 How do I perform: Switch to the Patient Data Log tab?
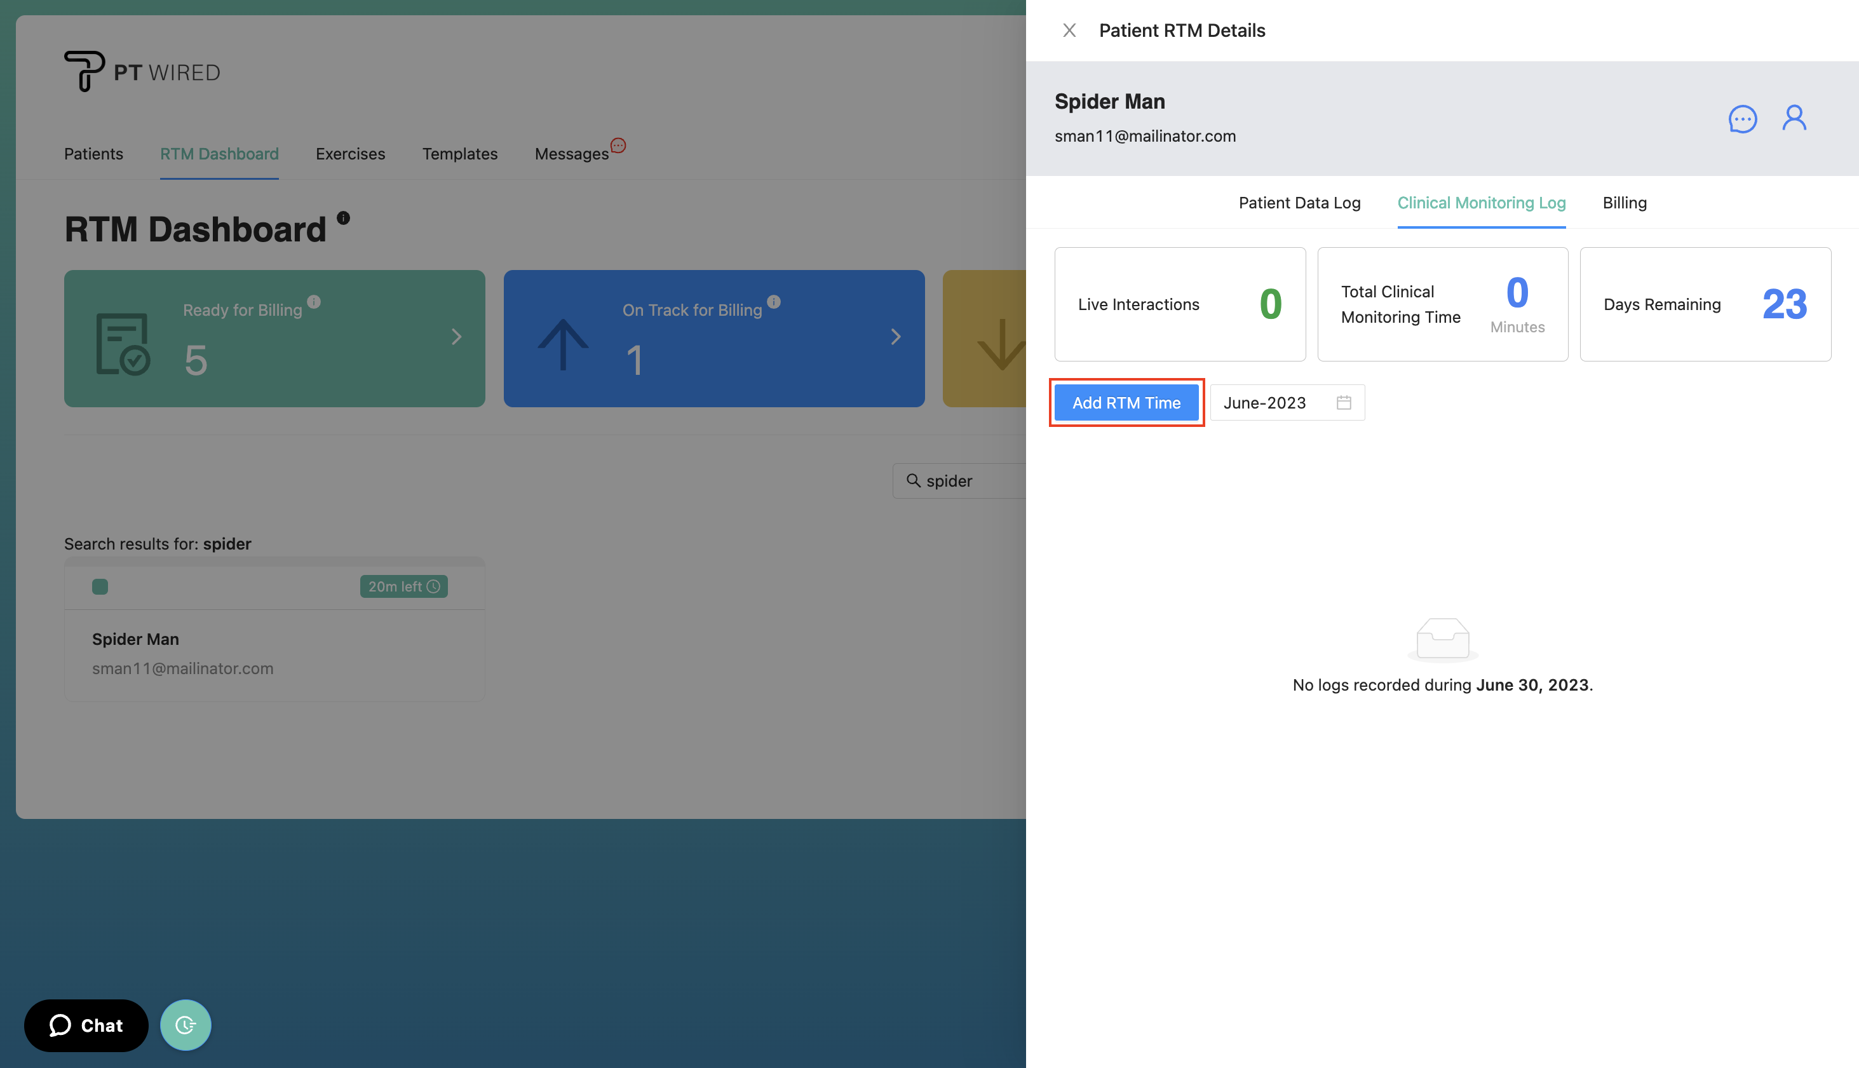(x=1299, y=203)
